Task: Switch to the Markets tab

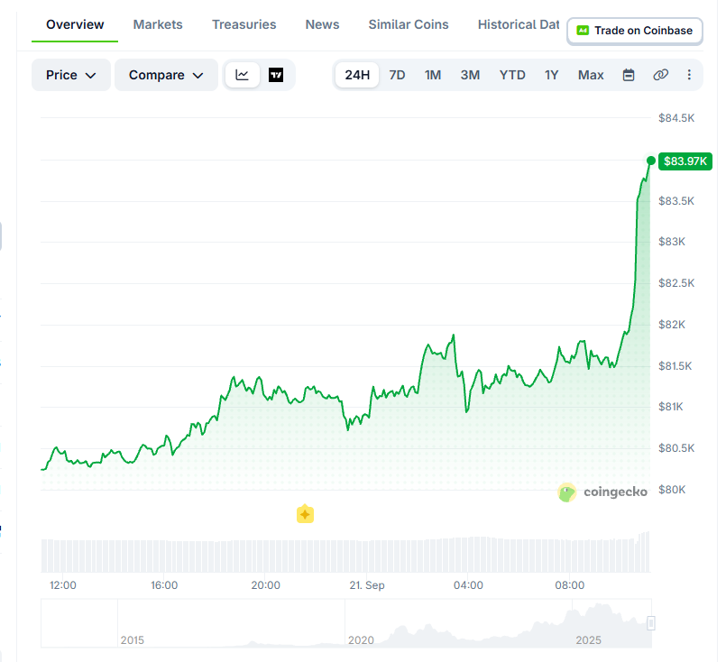Action: tap(158, 24)
